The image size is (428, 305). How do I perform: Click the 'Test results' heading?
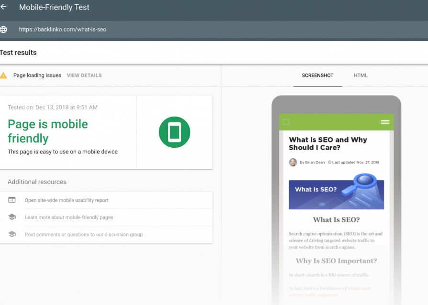coord(18,53)
